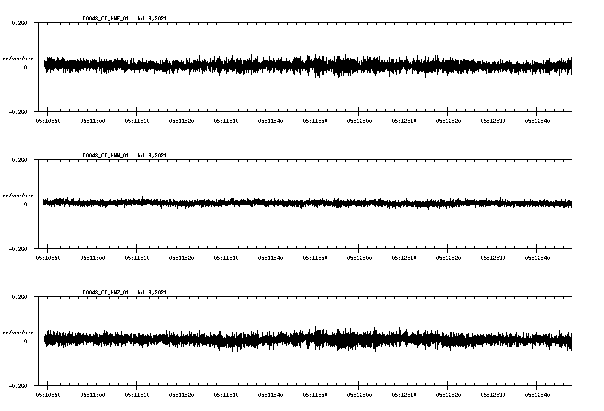
Task: Select the Jul 9,2021 date label on top plot
Action: [152, 19]
